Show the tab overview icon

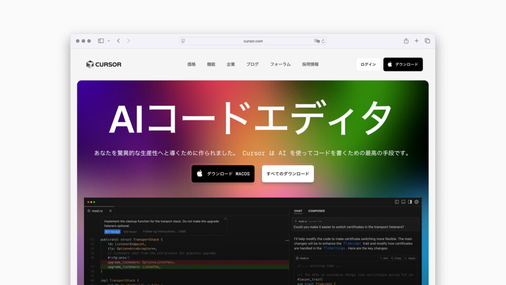(427, 41)
